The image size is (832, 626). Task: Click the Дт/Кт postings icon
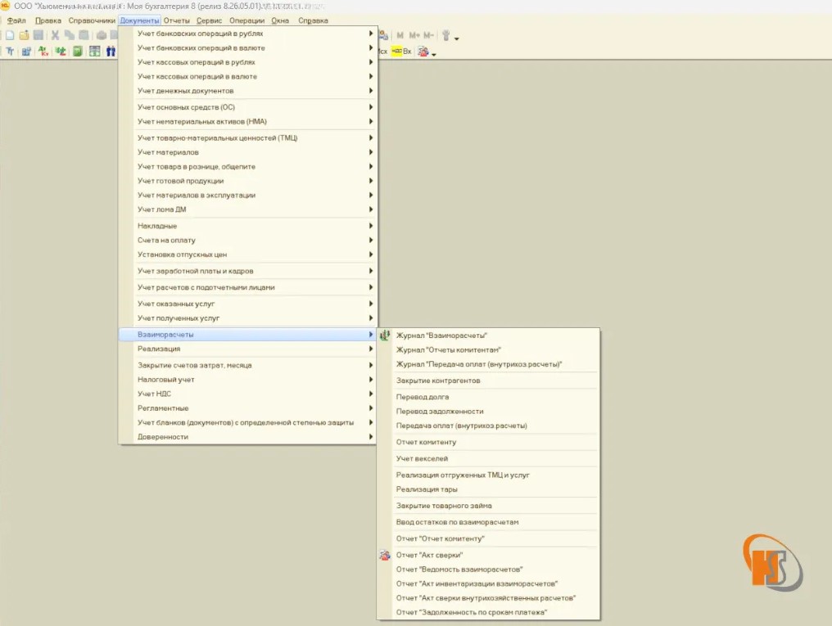point(43,52)
